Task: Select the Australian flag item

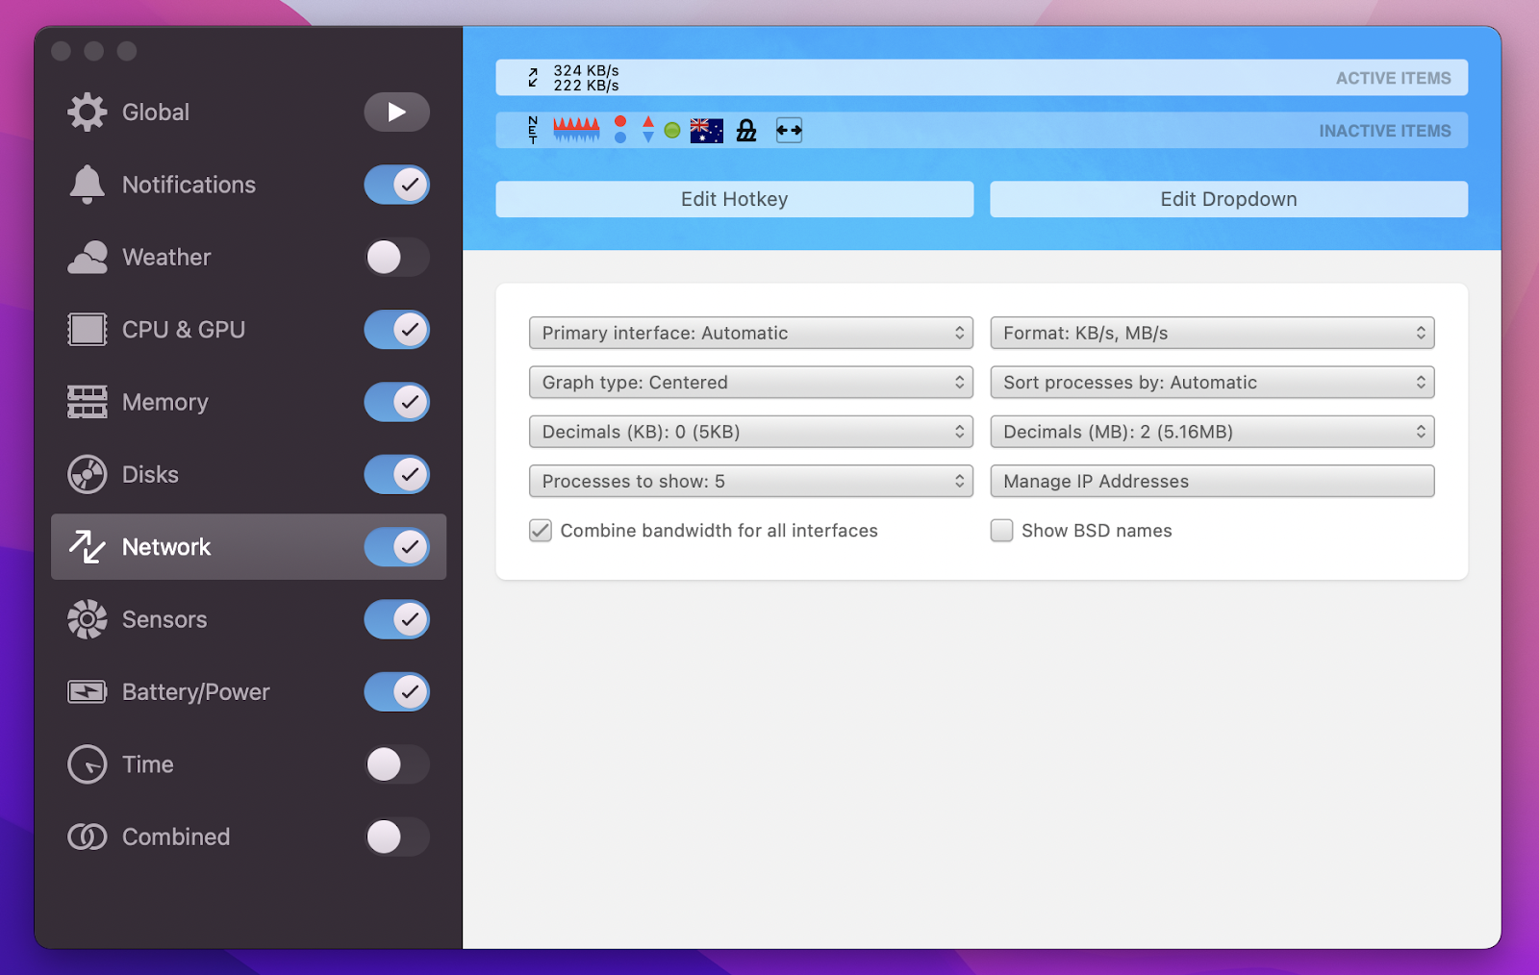Action: point(706,130)
